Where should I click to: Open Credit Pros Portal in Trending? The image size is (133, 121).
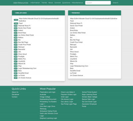pos(76,42)
